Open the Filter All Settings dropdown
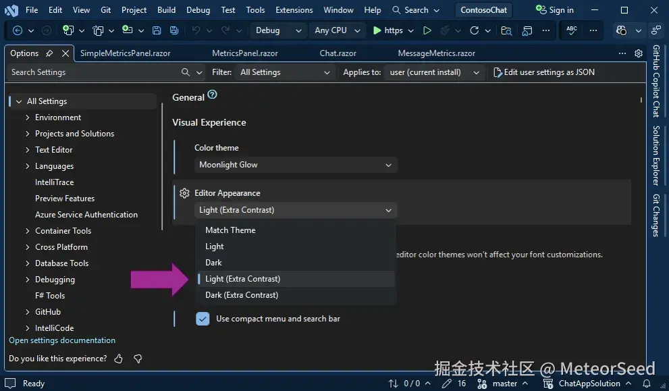This screenshot has height=391, width=669. tap(284, 72)
